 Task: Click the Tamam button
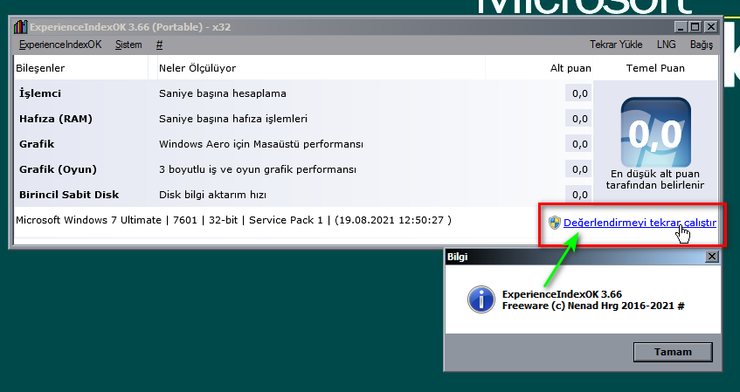pos(673,352)
